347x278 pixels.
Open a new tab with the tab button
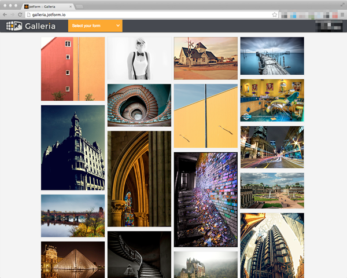[x=79, y=6]
